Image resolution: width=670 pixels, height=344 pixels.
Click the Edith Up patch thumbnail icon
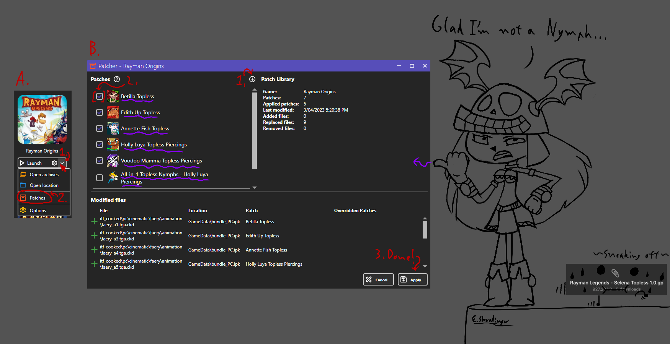[x=113, y=112]
